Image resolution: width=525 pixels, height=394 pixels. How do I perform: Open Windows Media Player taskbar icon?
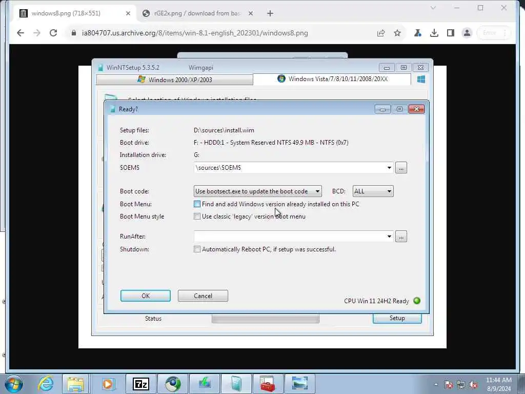[108, 384]
